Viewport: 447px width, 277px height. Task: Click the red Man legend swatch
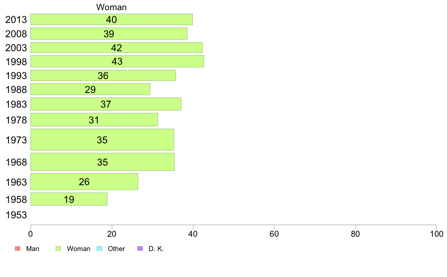pos(18,248)
